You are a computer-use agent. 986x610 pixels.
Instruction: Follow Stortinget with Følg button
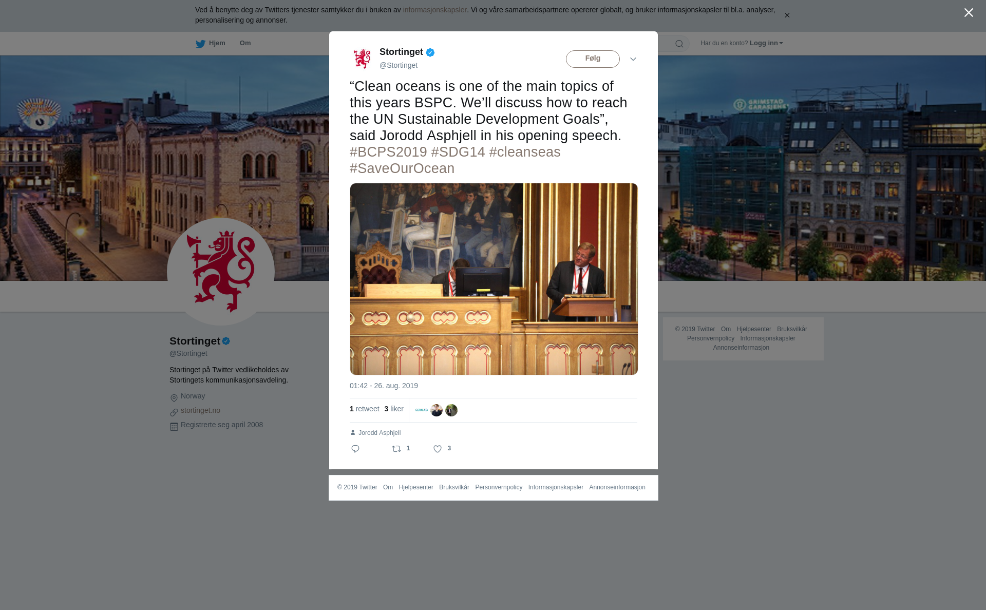(x=593, y=59)
